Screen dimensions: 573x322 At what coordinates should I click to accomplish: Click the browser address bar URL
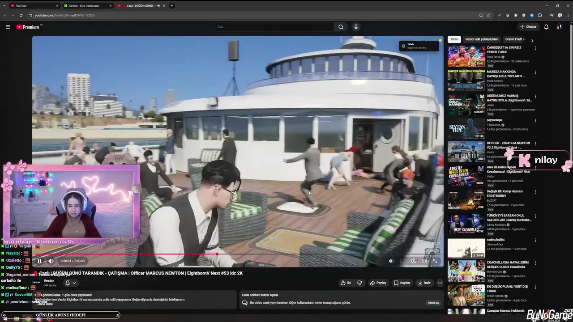point(65,15)
